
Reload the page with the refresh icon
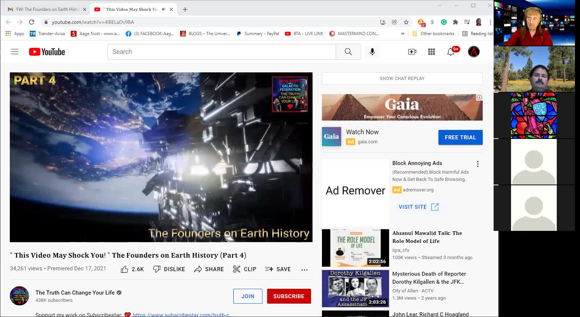[x=32, y=22]
